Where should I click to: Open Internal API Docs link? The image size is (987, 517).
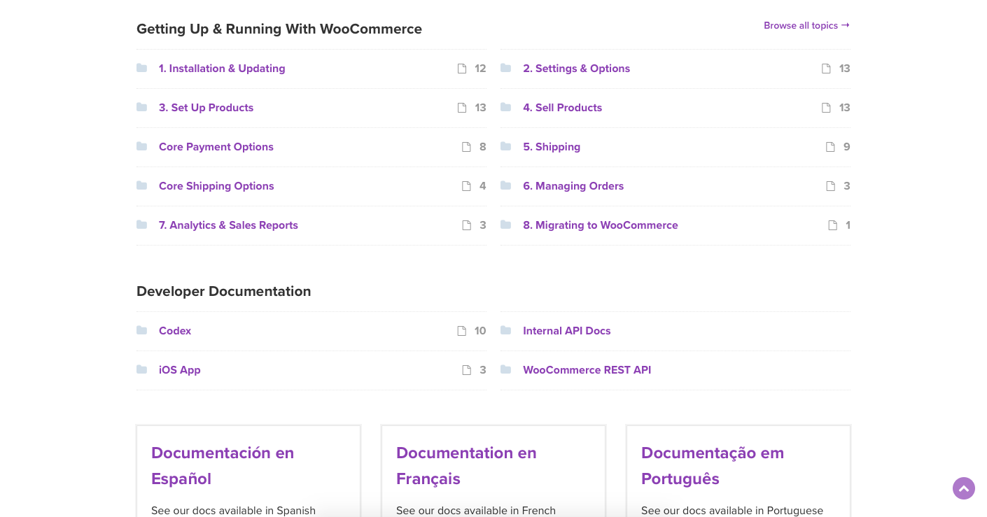coord(566,331)
